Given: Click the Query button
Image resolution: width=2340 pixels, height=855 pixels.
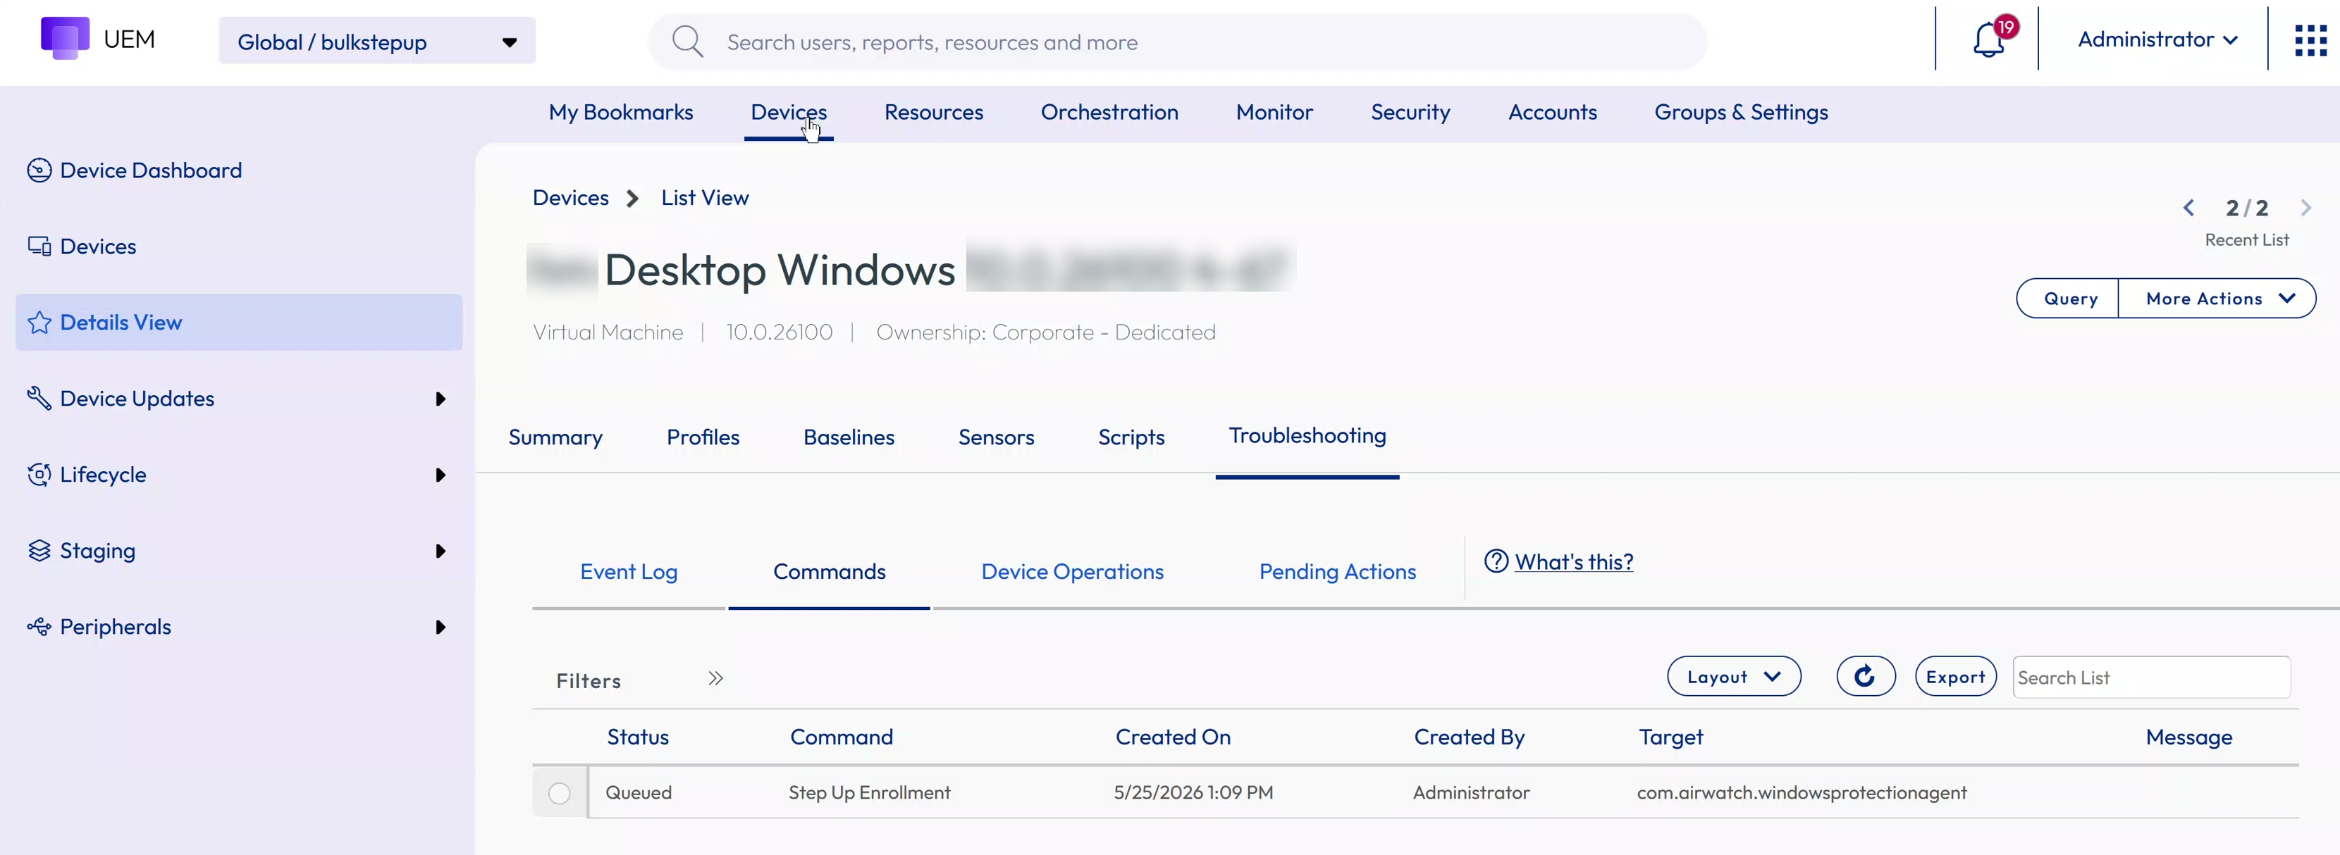Looking at the screenshot, I should (2070, 299).
